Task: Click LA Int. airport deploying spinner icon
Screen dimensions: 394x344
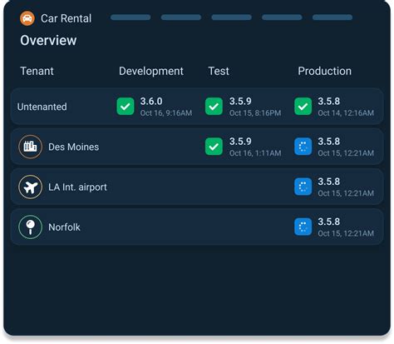Action: (x=303, y=187)
